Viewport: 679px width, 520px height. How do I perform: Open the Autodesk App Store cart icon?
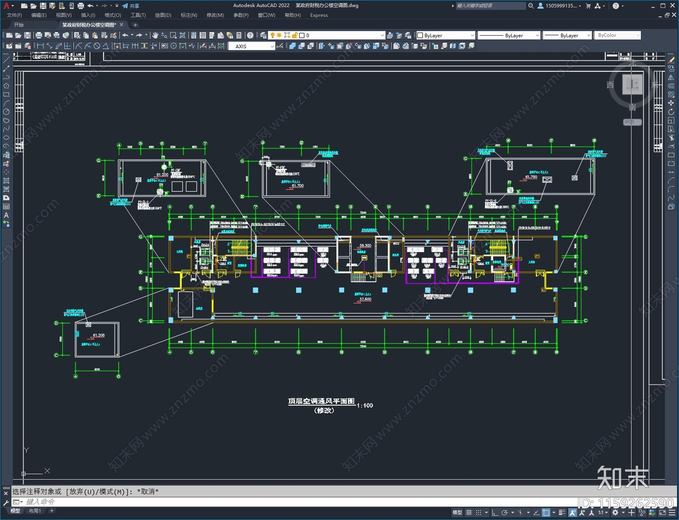pos(588,6)
